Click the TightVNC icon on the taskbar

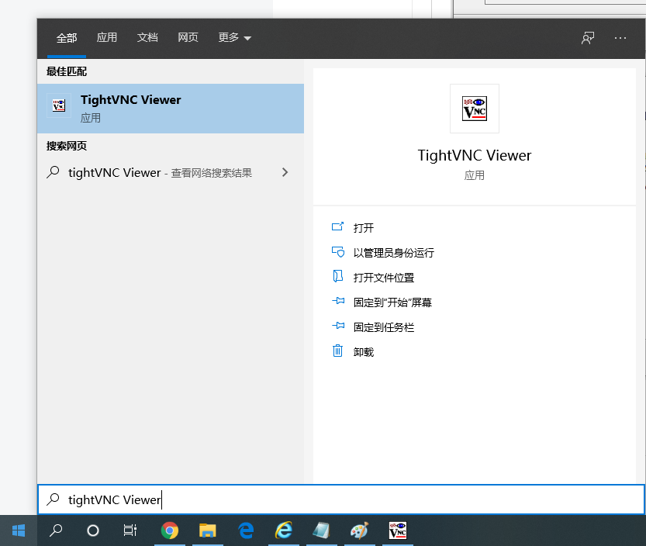pos(397,531)
